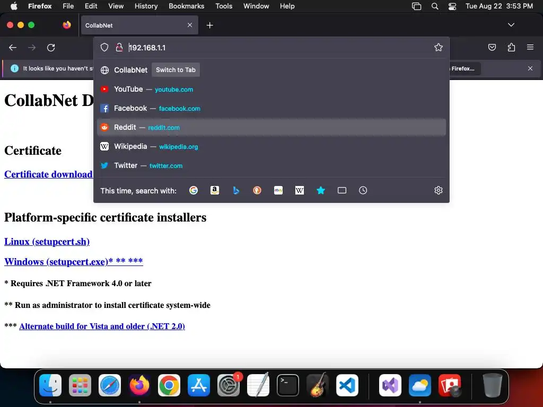The width and height of the screenshot is (543, 407).
Task: Open Save to Pocket
Action: pyautogui.click(x=492, y=47)
